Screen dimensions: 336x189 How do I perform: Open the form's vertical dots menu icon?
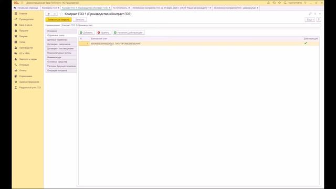(315, 14)
